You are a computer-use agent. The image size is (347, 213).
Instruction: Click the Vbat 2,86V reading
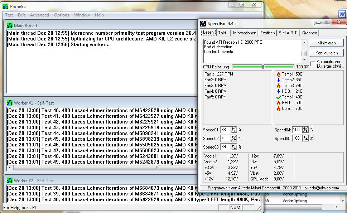pos(267,173)
